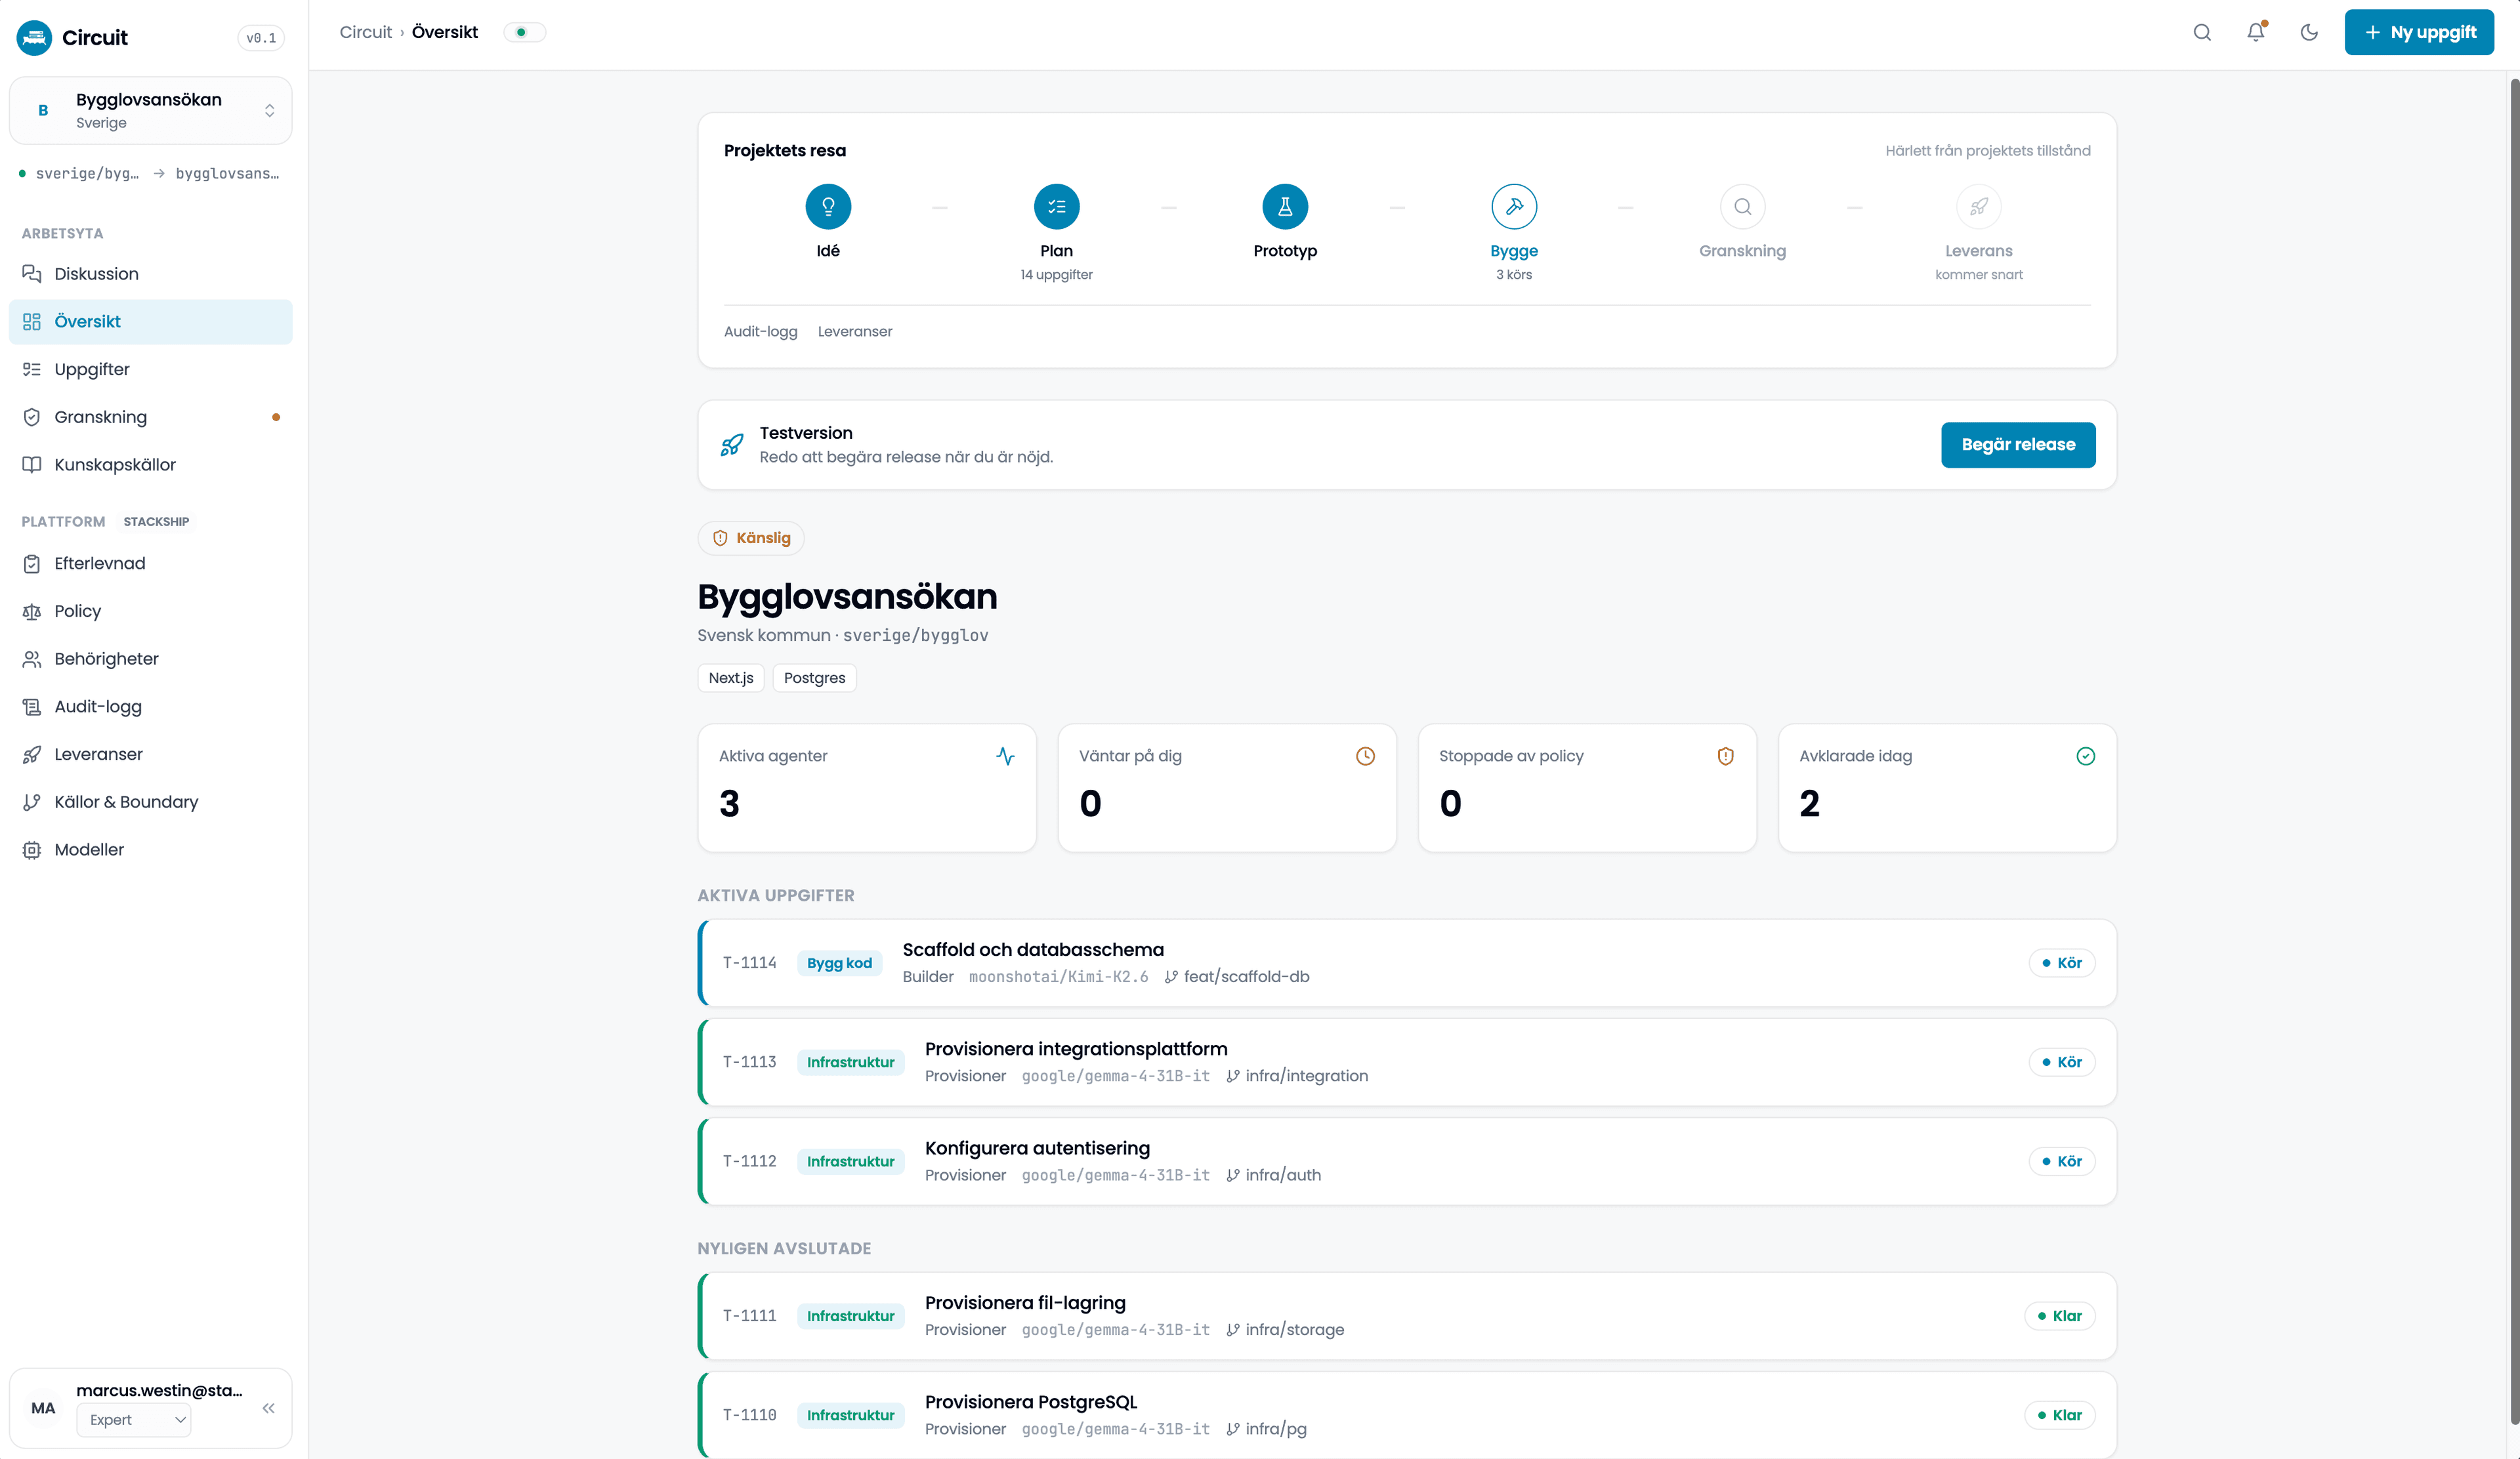The width and height of the screenshot is (2520, 1459).
Task: Open Diskussion in sidebar
Action: pos(151,274)
